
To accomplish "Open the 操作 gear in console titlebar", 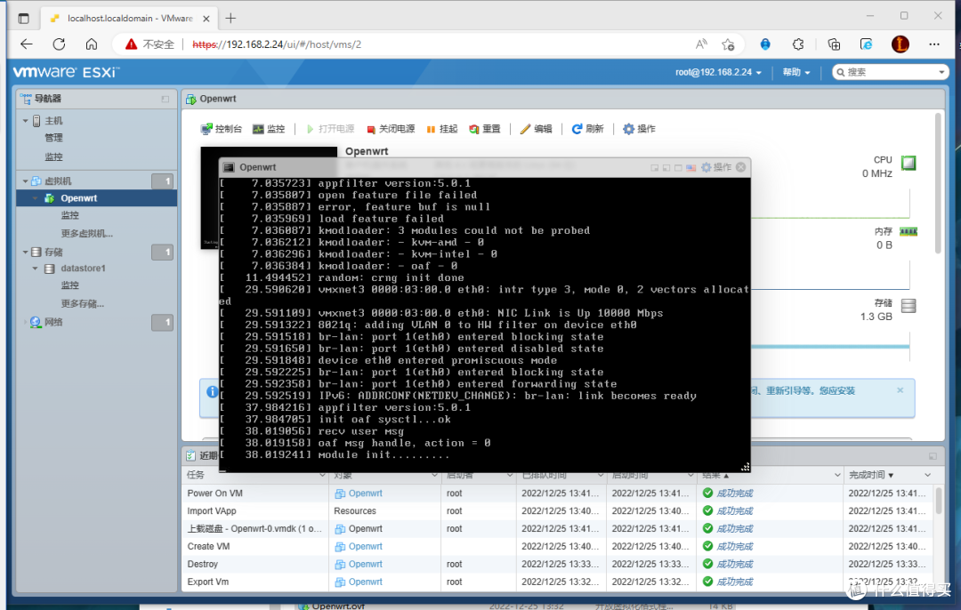I will (707, 167).
